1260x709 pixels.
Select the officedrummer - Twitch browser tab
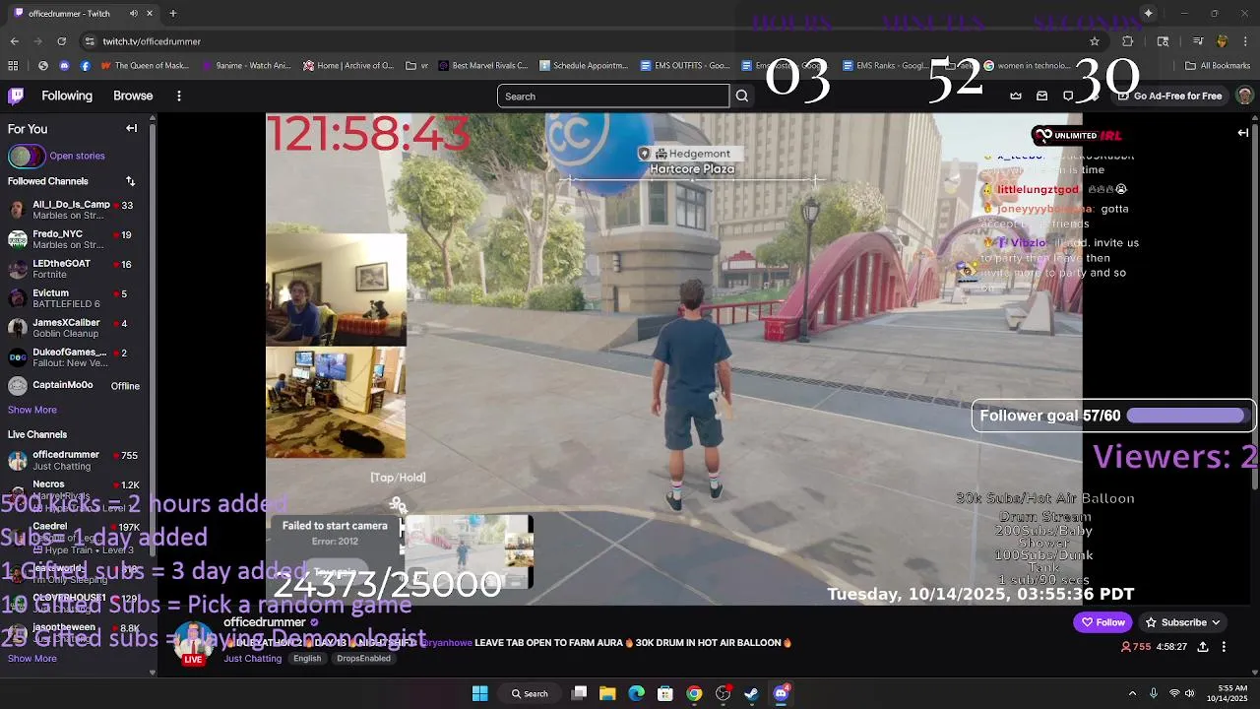tap(84, 14)
